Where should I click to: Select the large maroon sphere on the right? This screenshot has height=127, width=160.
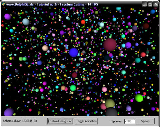pyautogui.click(x=110, y=45)
